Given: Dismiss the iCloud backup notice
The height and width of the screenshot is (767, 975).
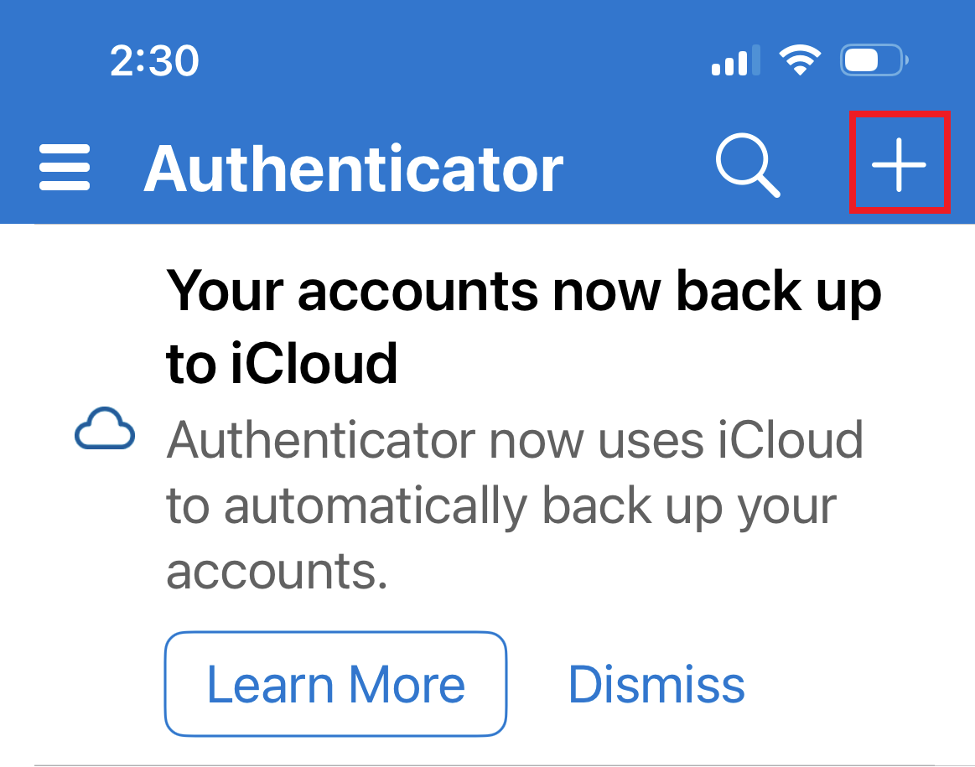Looking at the screenshot, I should coord(656,684).
